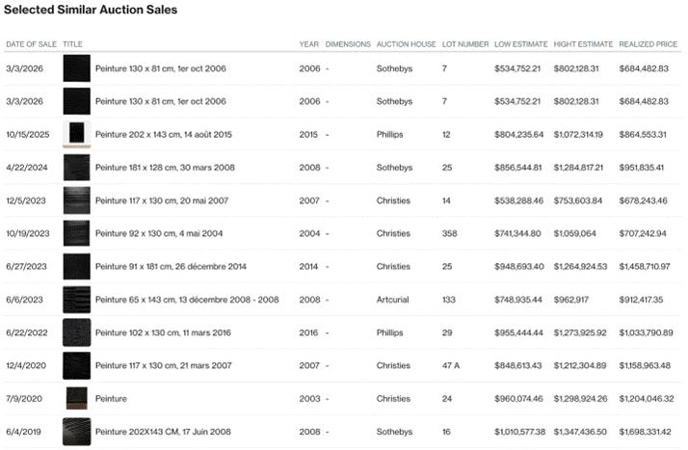
Task: Open title Peinture 117 x 130 cm, 20 mai 2007
Action: (x=157, y=200)
